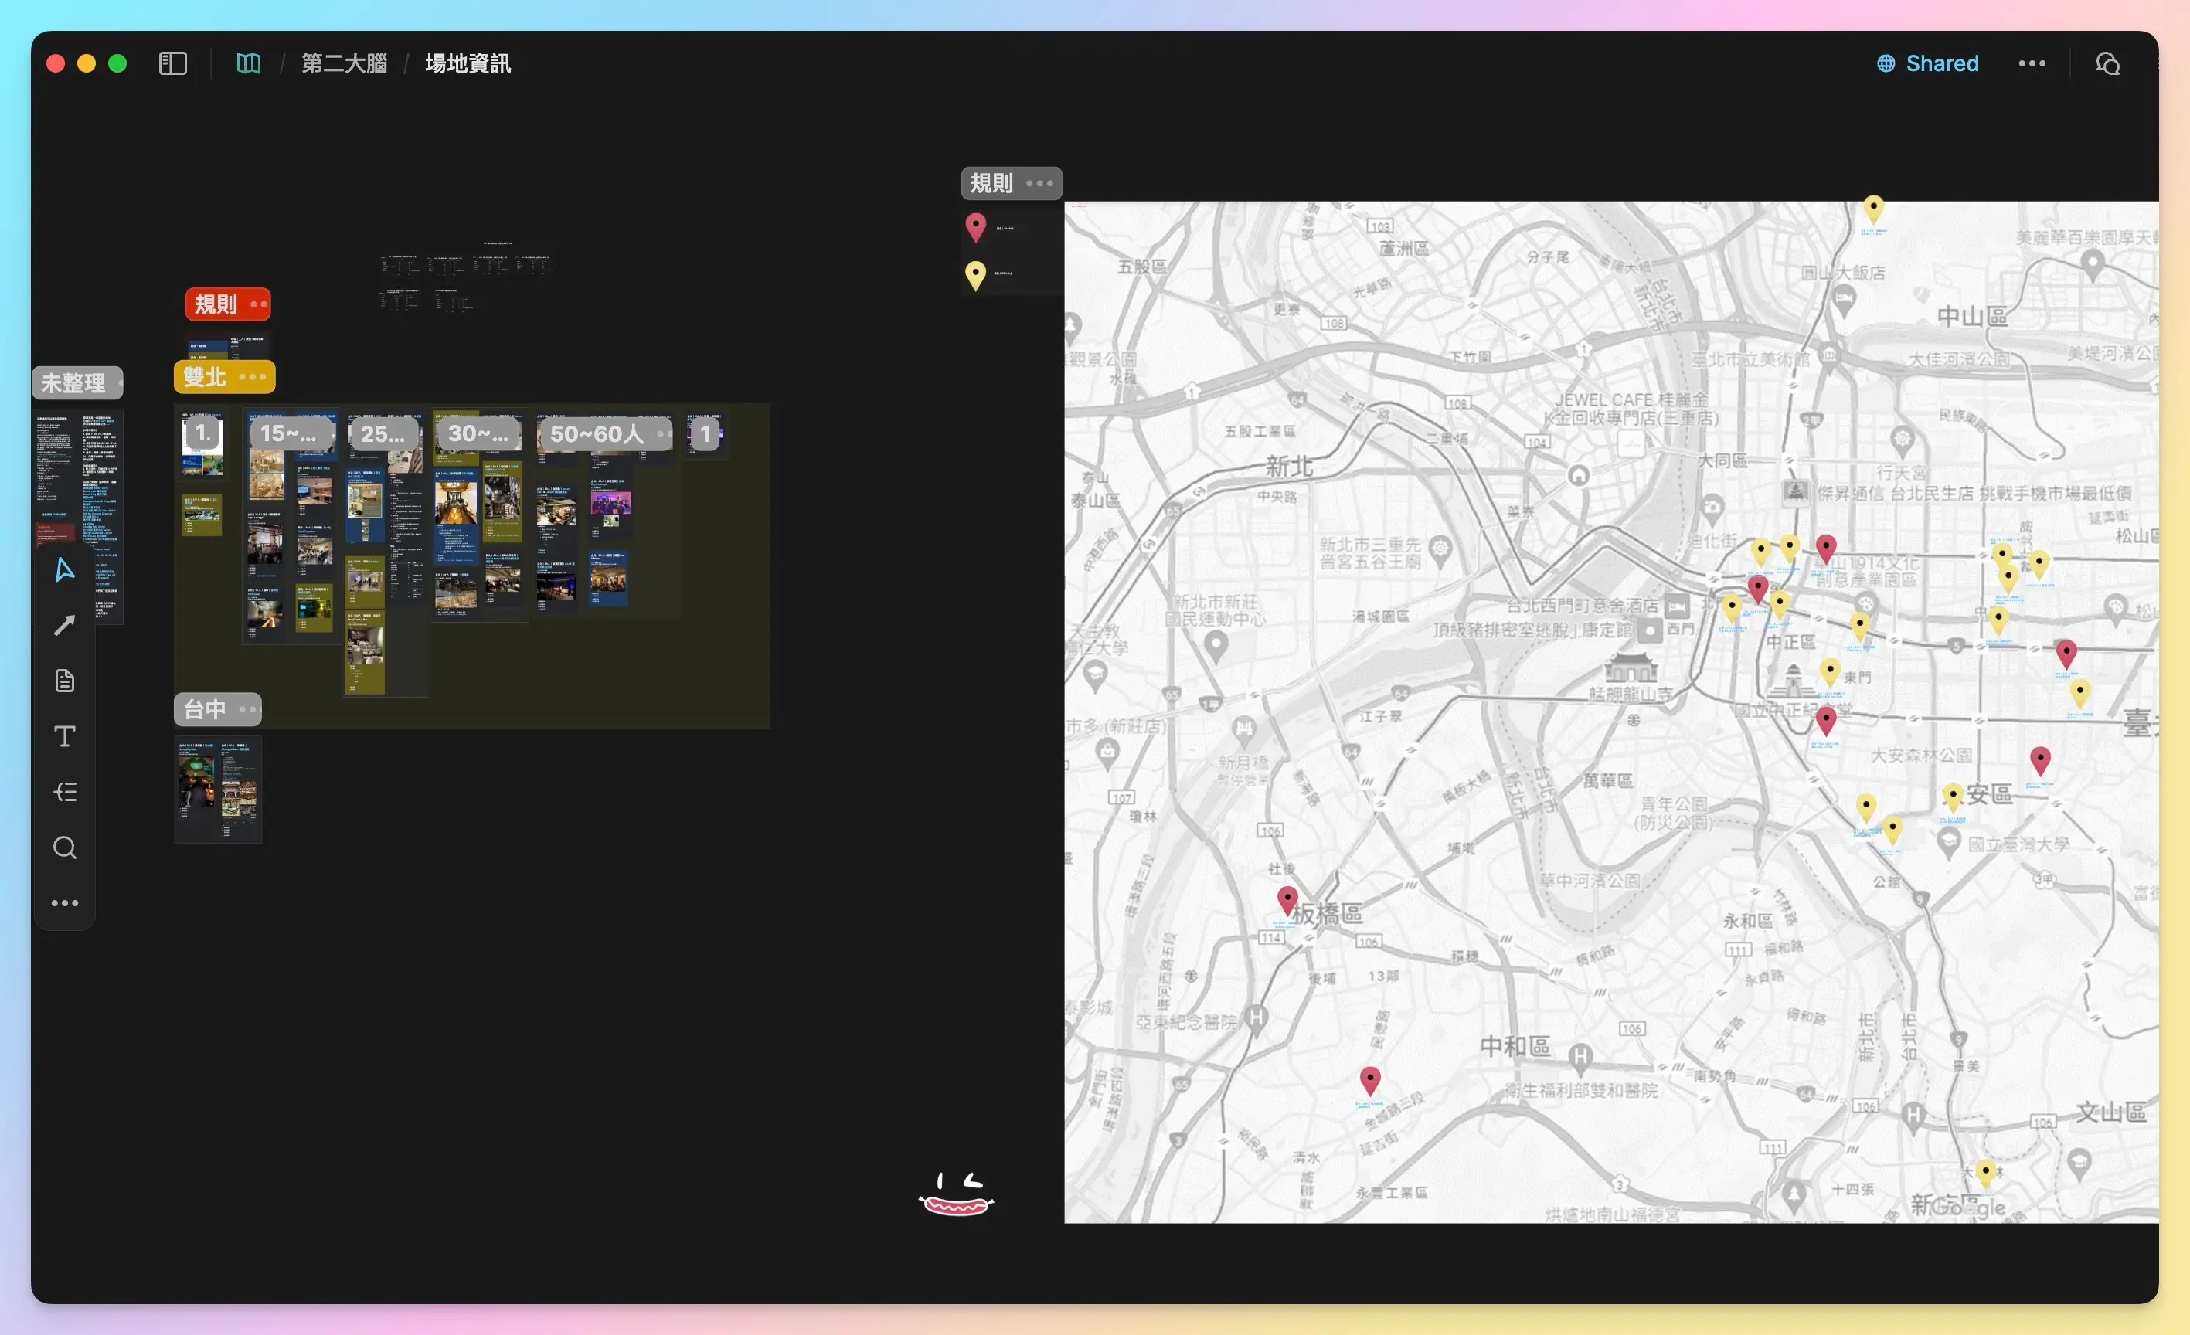Screen dimensions: 2190x1335
Task: Open the library book icon
Action: point(248,63)
